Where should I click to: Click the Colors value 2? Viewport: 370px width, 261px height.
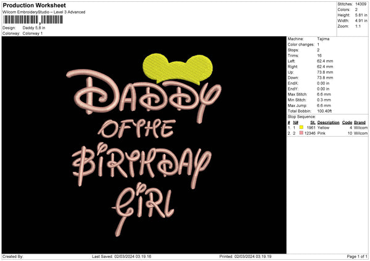[356, 10]
